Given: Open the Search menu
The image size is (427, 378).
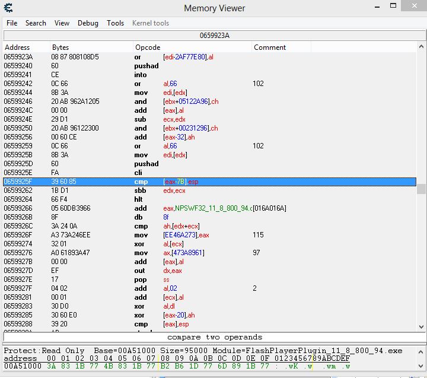Looking at the screenshot, I should (36, 23).
